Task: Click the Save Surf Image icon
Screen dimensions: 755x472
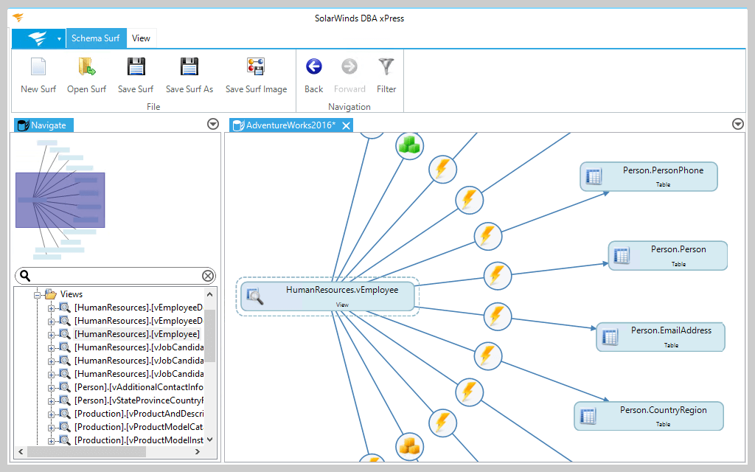Action: click(x=256, y=66)
